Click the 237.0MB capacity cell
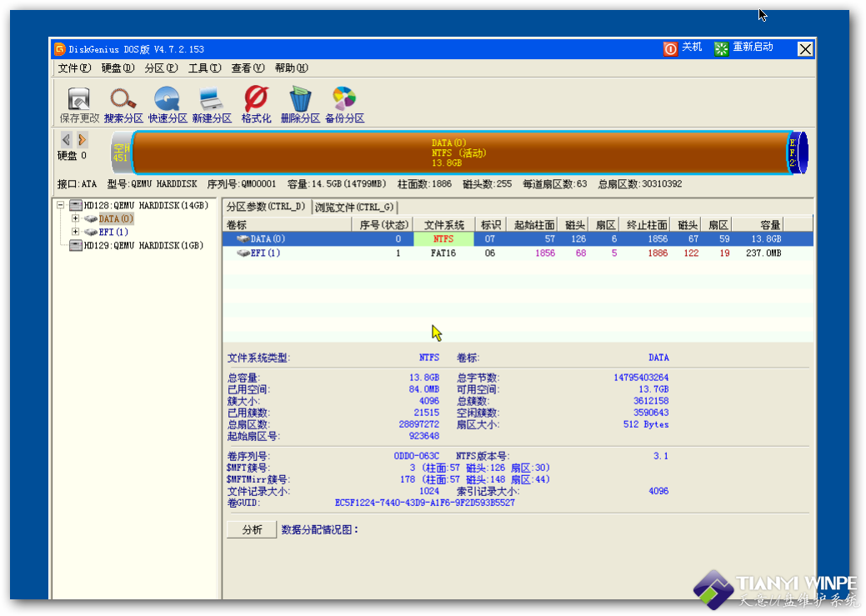The image size is (866, 616). (x=763, y=253)
